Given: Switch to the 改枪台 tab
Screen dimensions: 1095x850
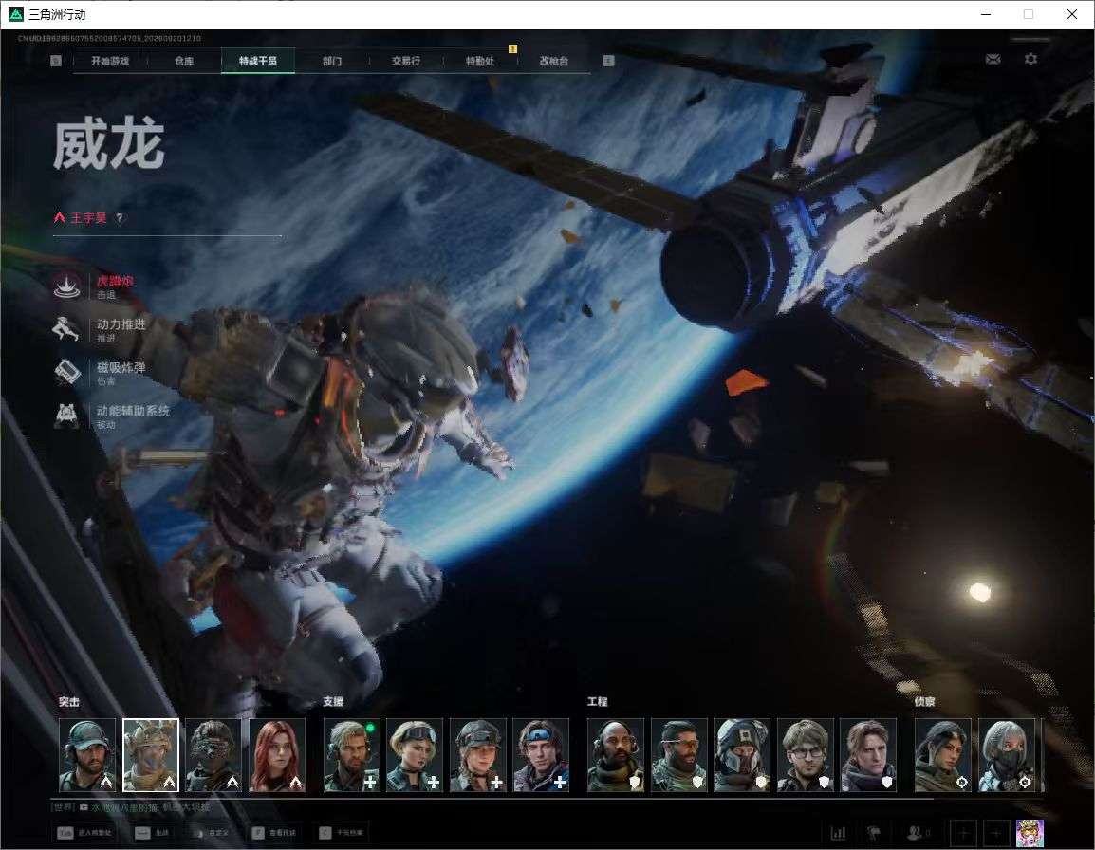Looking at the screenshot, I should pyautogui.click(x=554, y=61).
